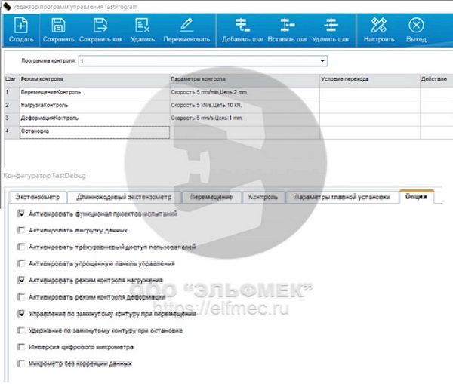Enable Активировать выгрузку данных checkbox
The width and height of the screenshot is (453, 384).
[x=21, y=230]
